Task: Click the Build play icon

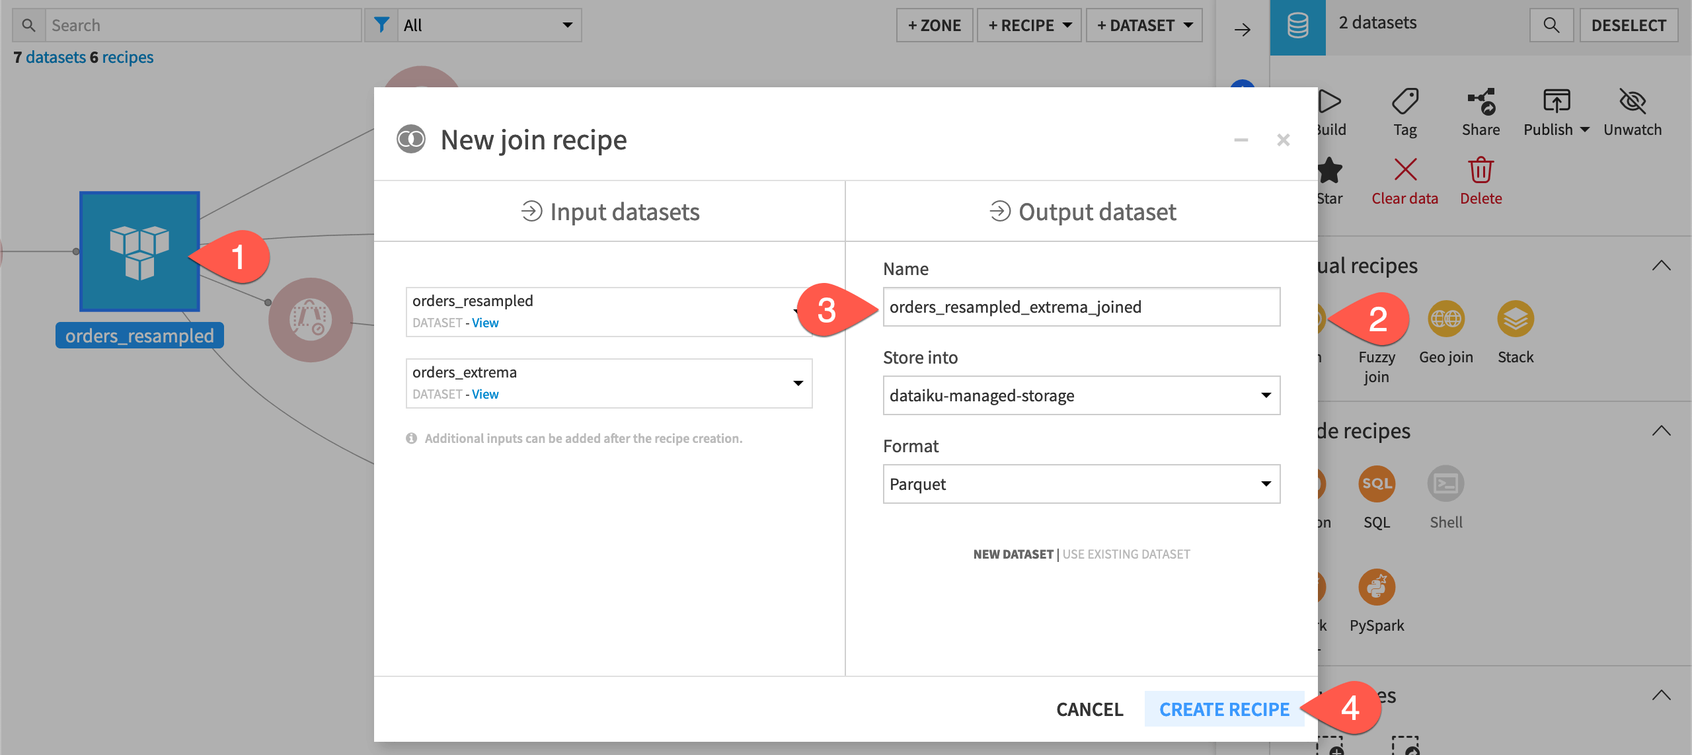Action: (1330, 102)
